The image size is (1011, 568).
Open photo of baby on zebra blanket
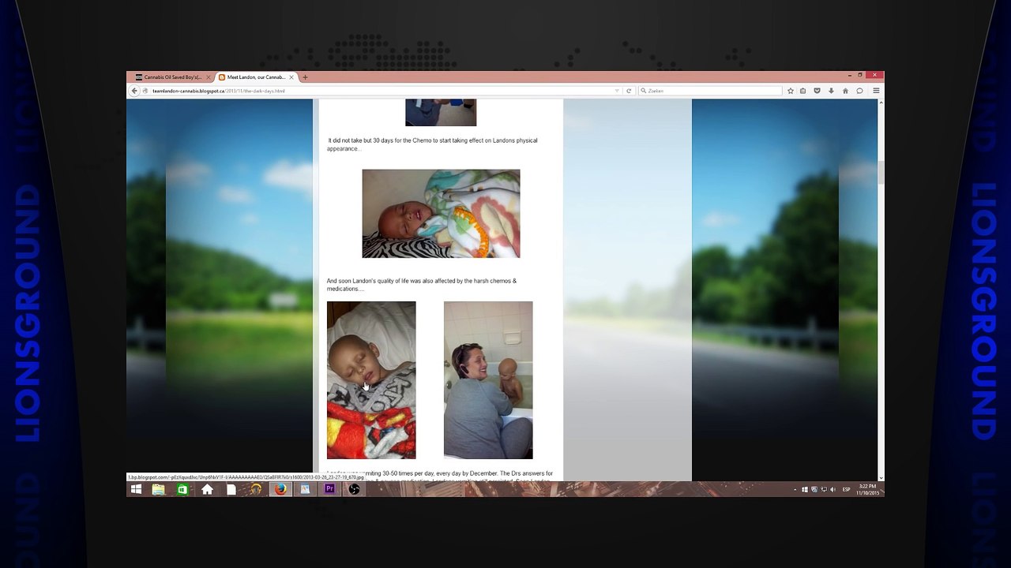pyautogui.click(x=441, y=214)
